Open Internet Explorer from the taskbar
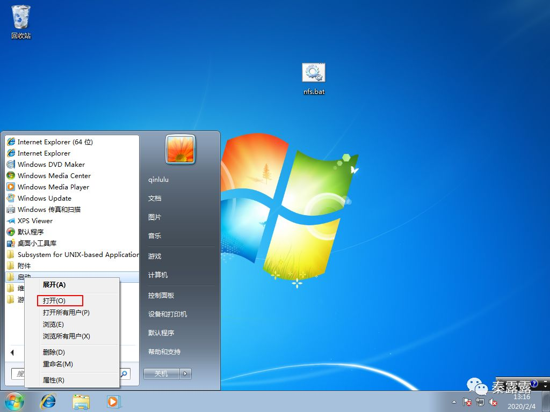Viewport: 550px width, 412px height. (48, 401)
